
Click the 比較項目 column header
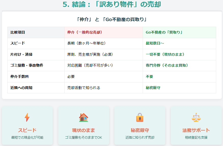18,32
